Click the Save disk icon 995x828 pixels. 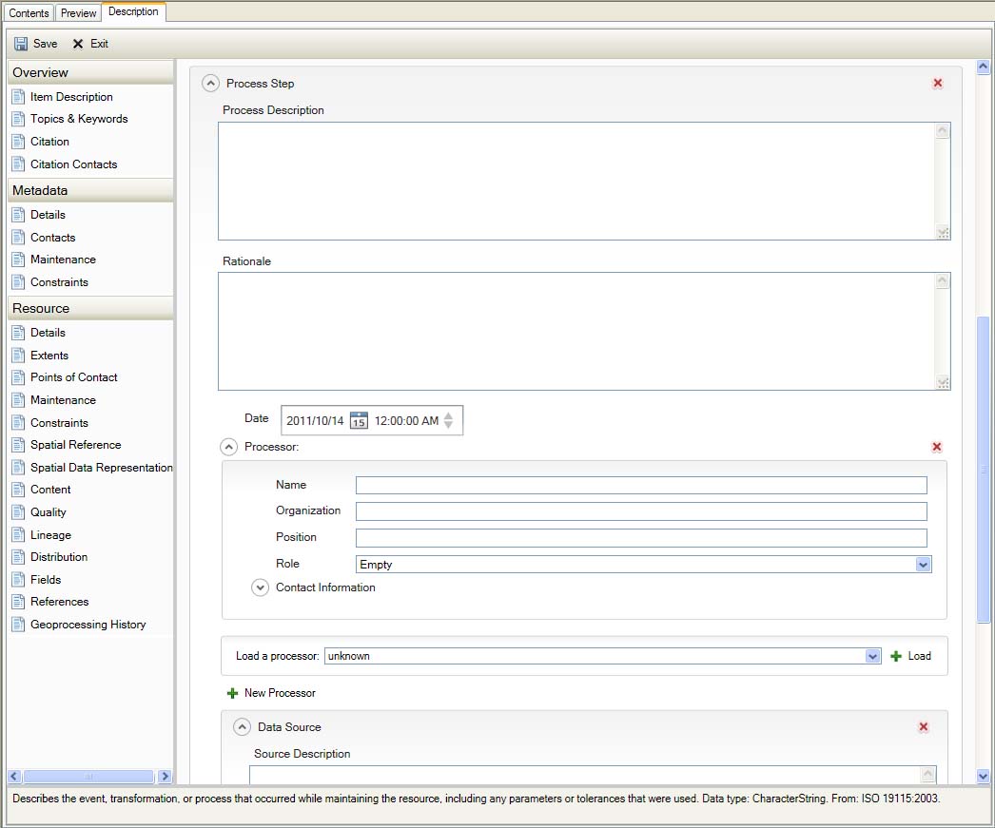pyautogui.click(x=21, y=44)
